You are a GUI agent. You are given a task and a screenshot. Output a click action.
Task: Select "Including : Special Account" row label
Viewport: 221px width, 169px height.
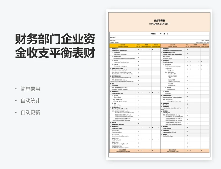[x=120, y=101]
